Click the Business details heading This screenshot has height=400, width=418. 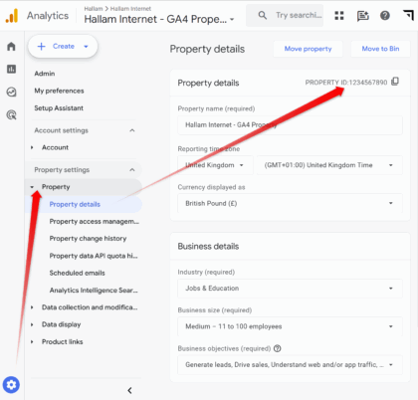(208, 247)
